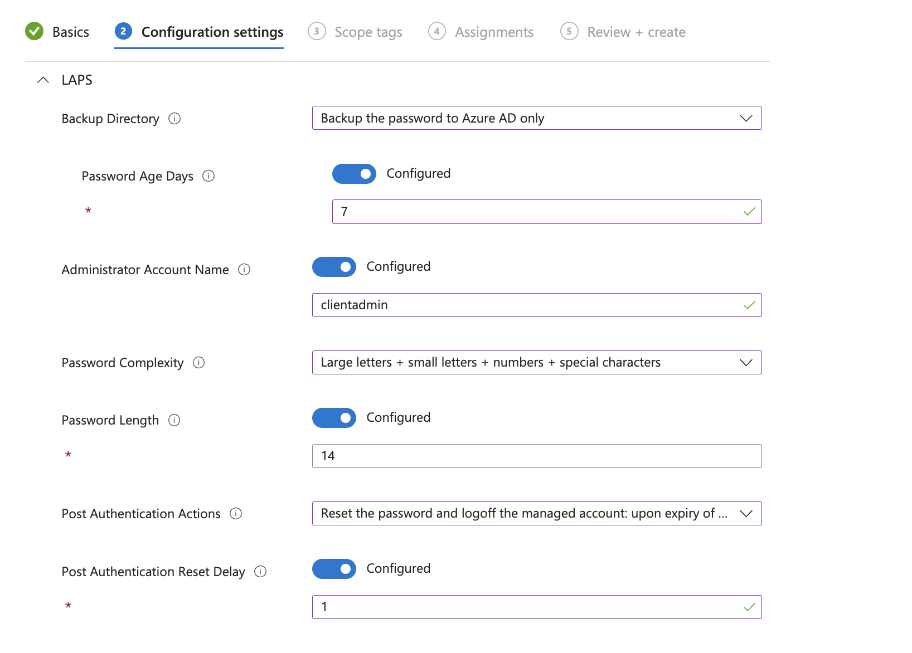Open the Post Authentication Actions dropdown
The height and width of the screenshot is (653, 912).
(x=537, y=514)
